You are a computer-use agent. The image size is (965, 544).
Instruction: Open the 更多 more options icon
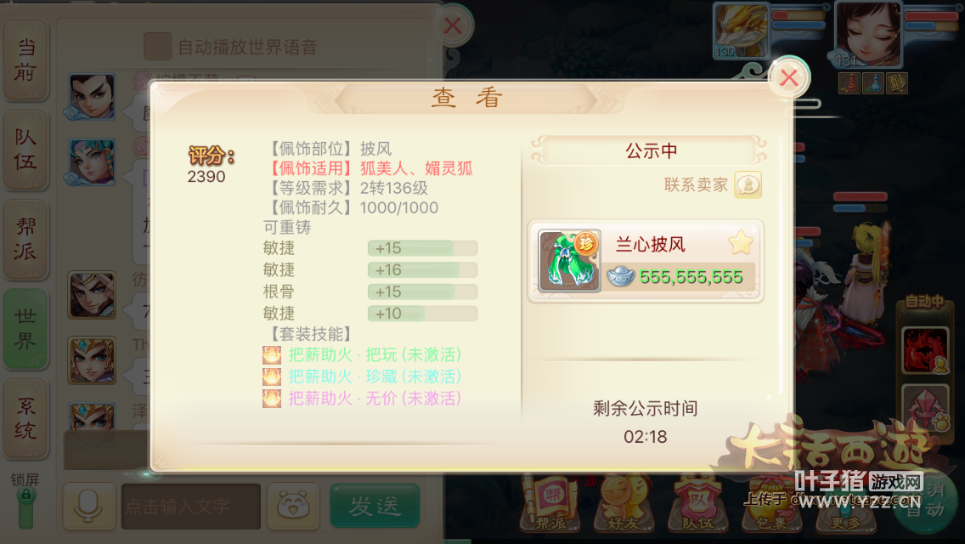coord(845,512)
